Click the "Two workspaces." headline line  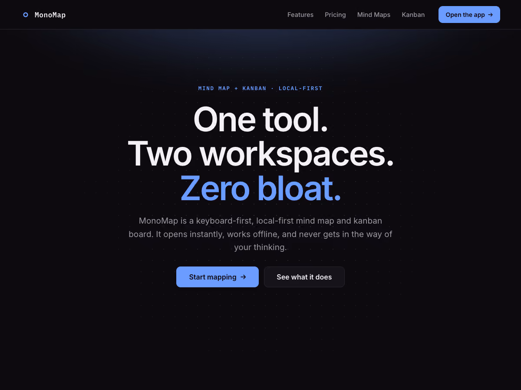coord(260,153)
